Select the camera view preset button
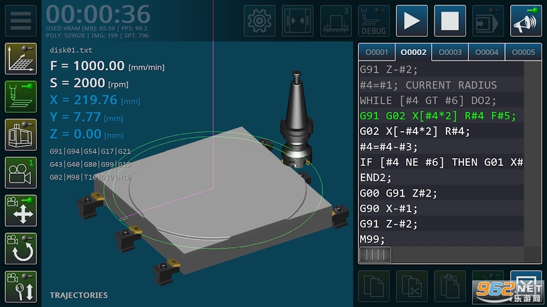Screen dimensions: 547x307 tap(21, 172)
